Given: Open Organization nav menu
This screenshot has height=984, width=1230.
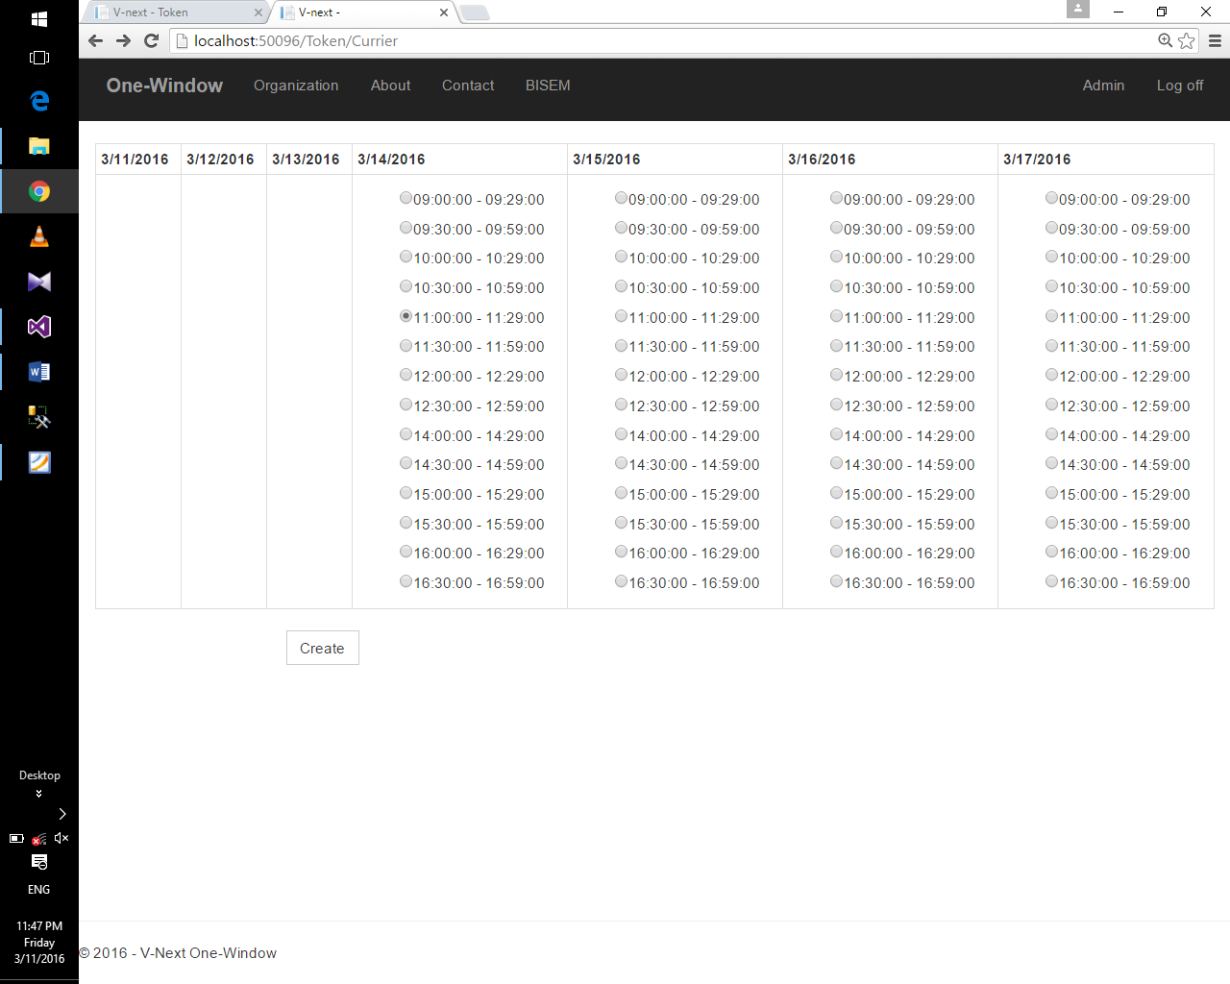Looking at the screenshot, I should [296, 86].
